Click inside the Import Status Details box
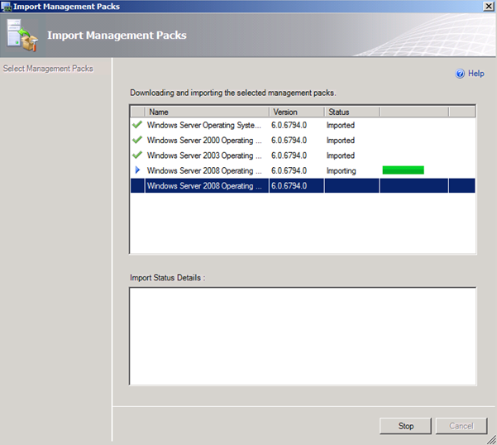The image size is (497, 445). click(x=303, y=337)
